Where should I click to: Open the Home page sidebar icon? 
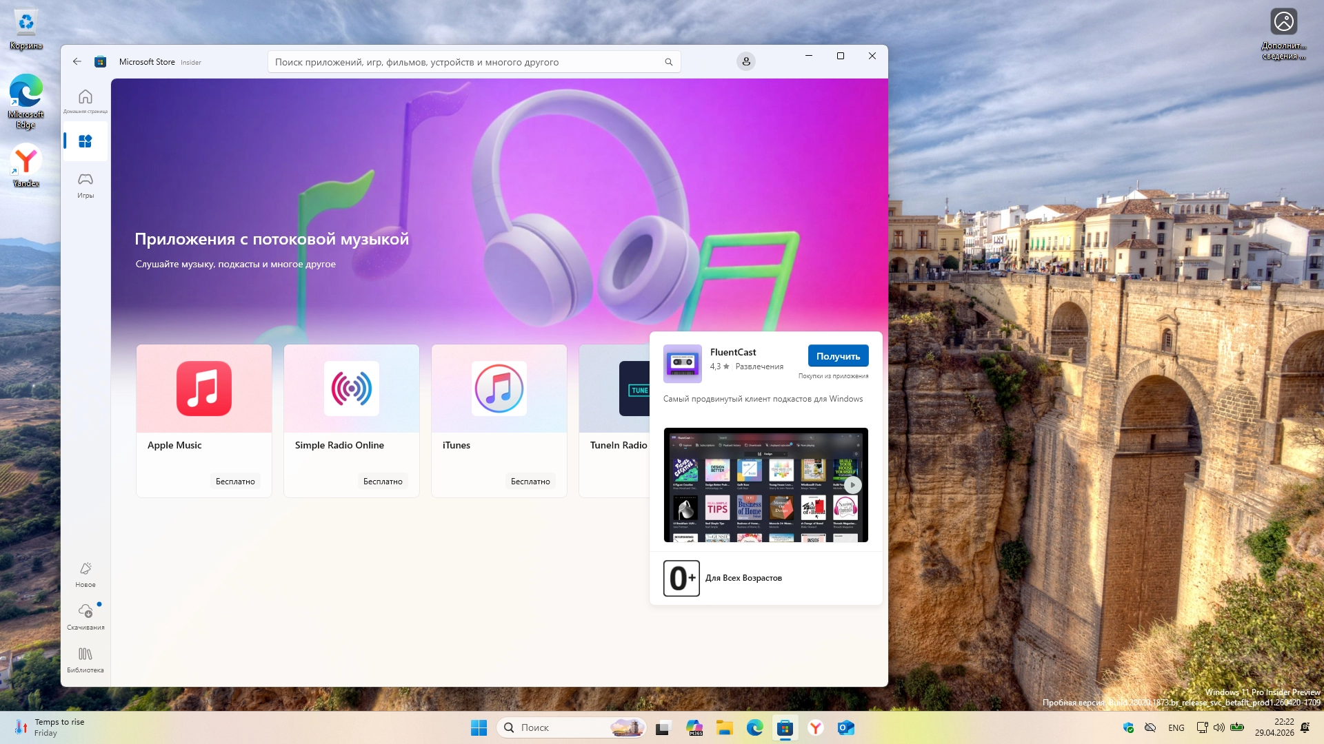(86, 100)
